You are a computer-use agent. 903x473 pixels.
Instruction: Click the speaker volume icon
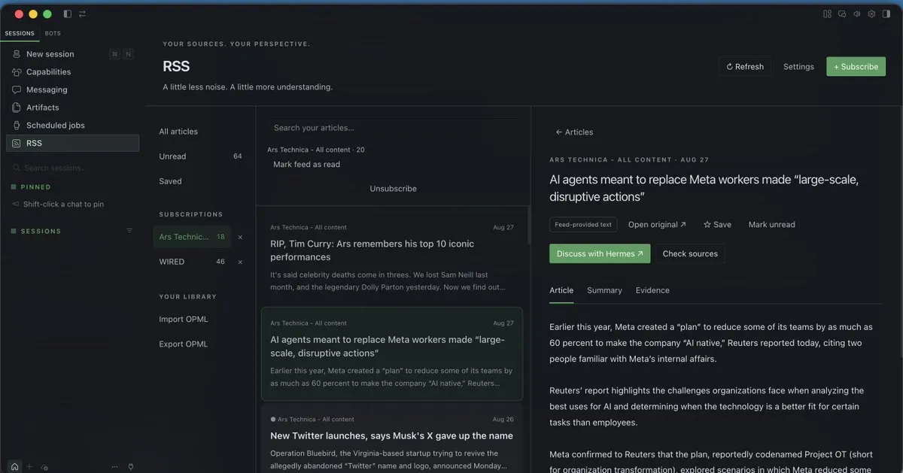tap(856, 14)
